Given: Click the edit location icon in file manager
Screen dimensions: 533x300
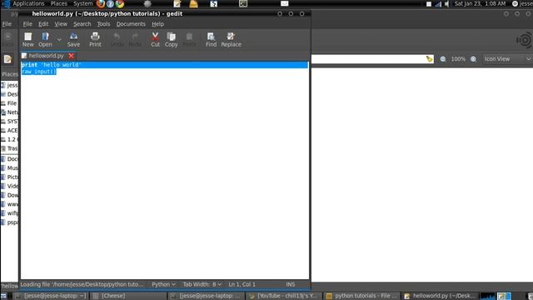Looking at the screenshot, I should tap(7, 59).
